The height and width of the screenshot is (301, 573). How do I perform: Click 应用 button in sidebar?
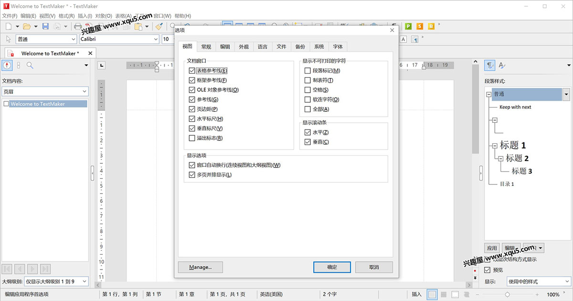pyautogui.click(x=492, y=248)
